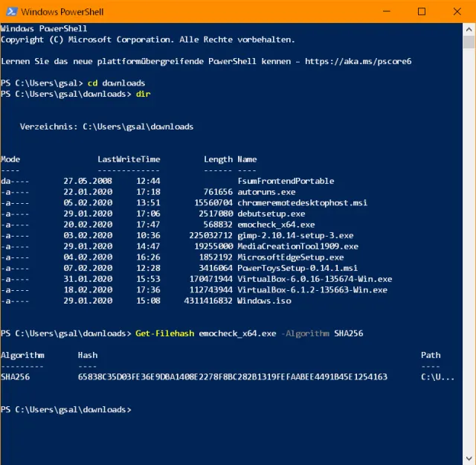Maximize the Windows PowerShell window

point(422,11)
